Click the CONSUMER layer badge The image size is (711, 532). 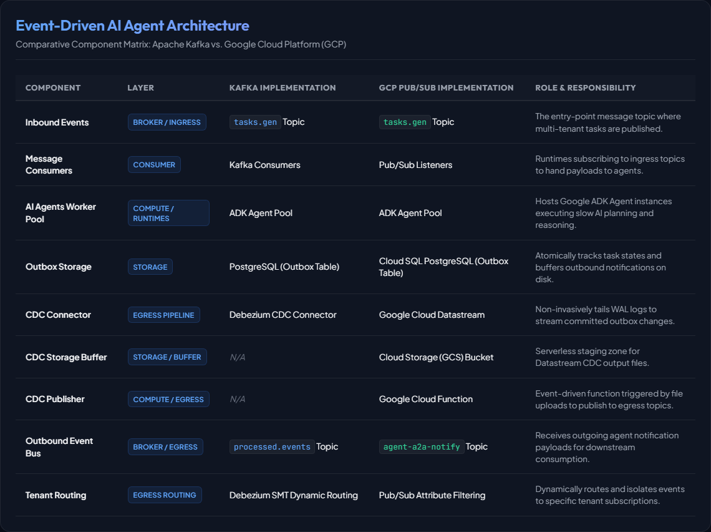click(154, 165)
